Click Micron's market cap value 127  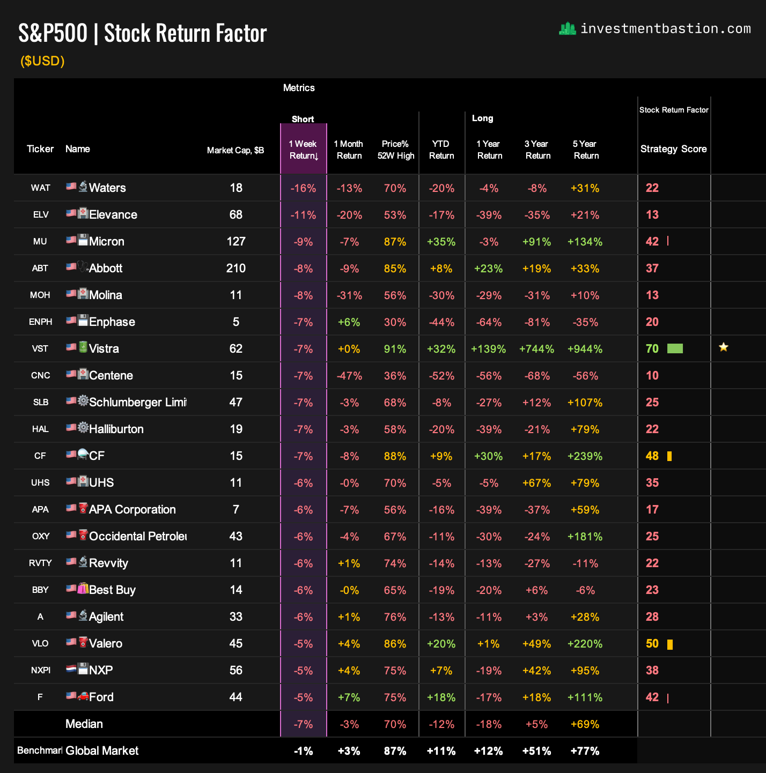click(x=236, y=241)
